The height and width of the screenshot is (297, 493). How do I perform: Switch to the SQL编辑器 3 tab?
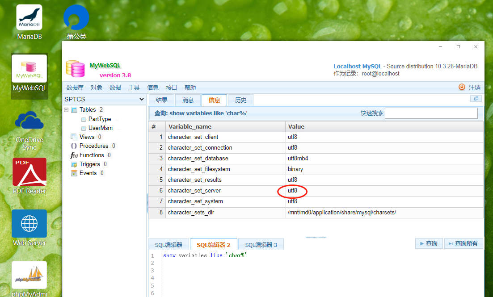pos(261,245)
